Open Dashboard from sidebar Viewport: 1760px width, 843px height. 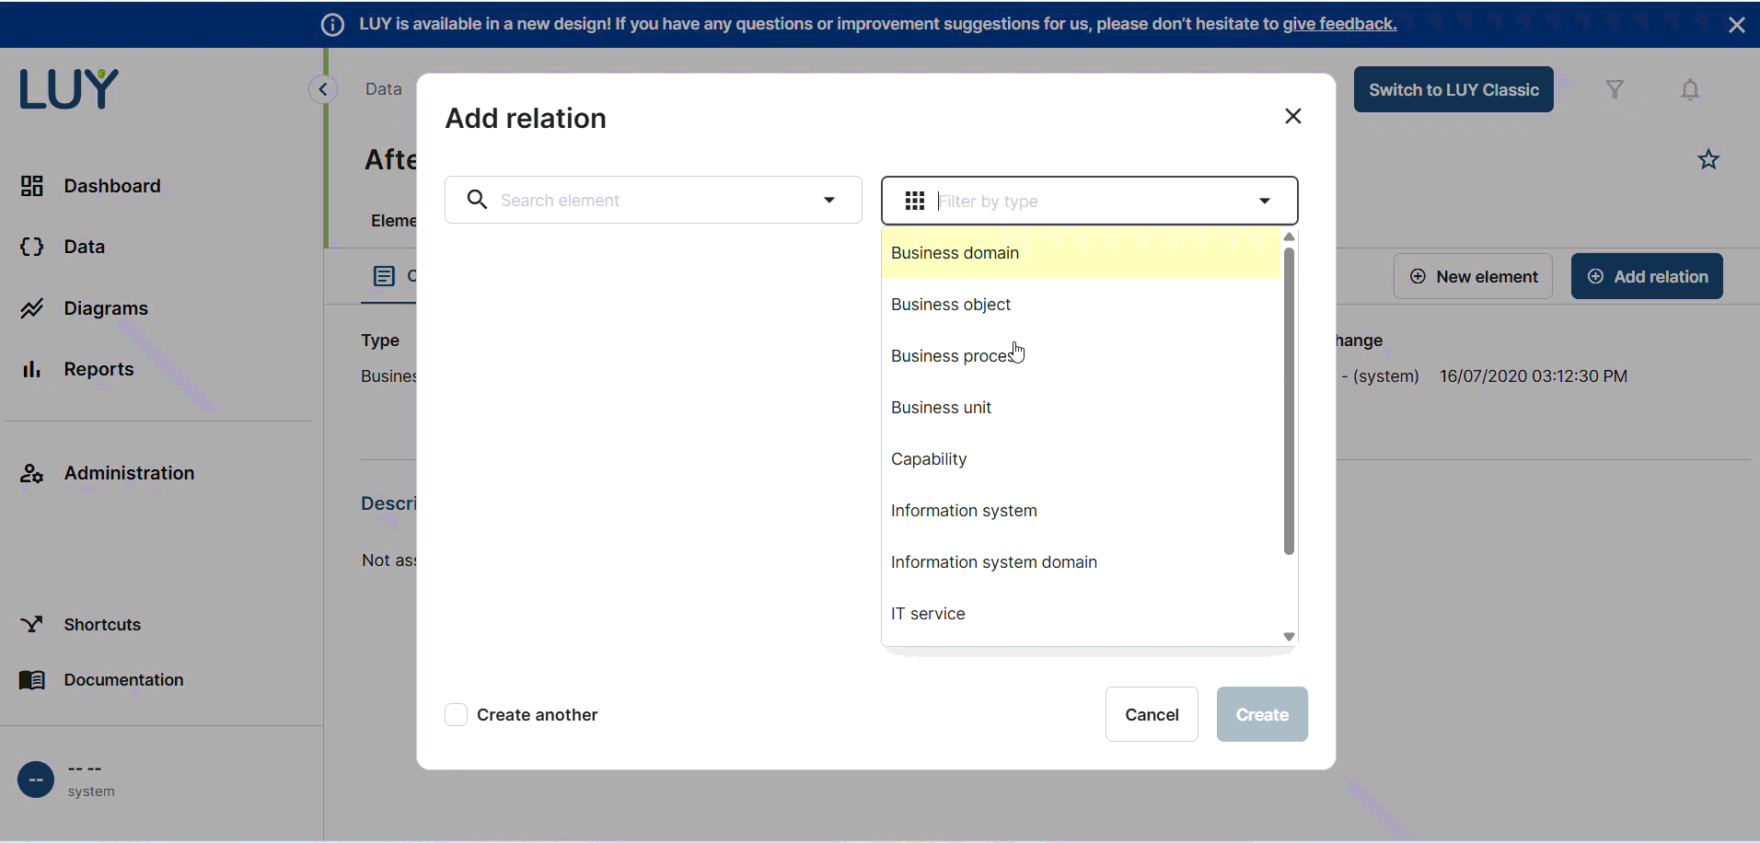(111, 186)
